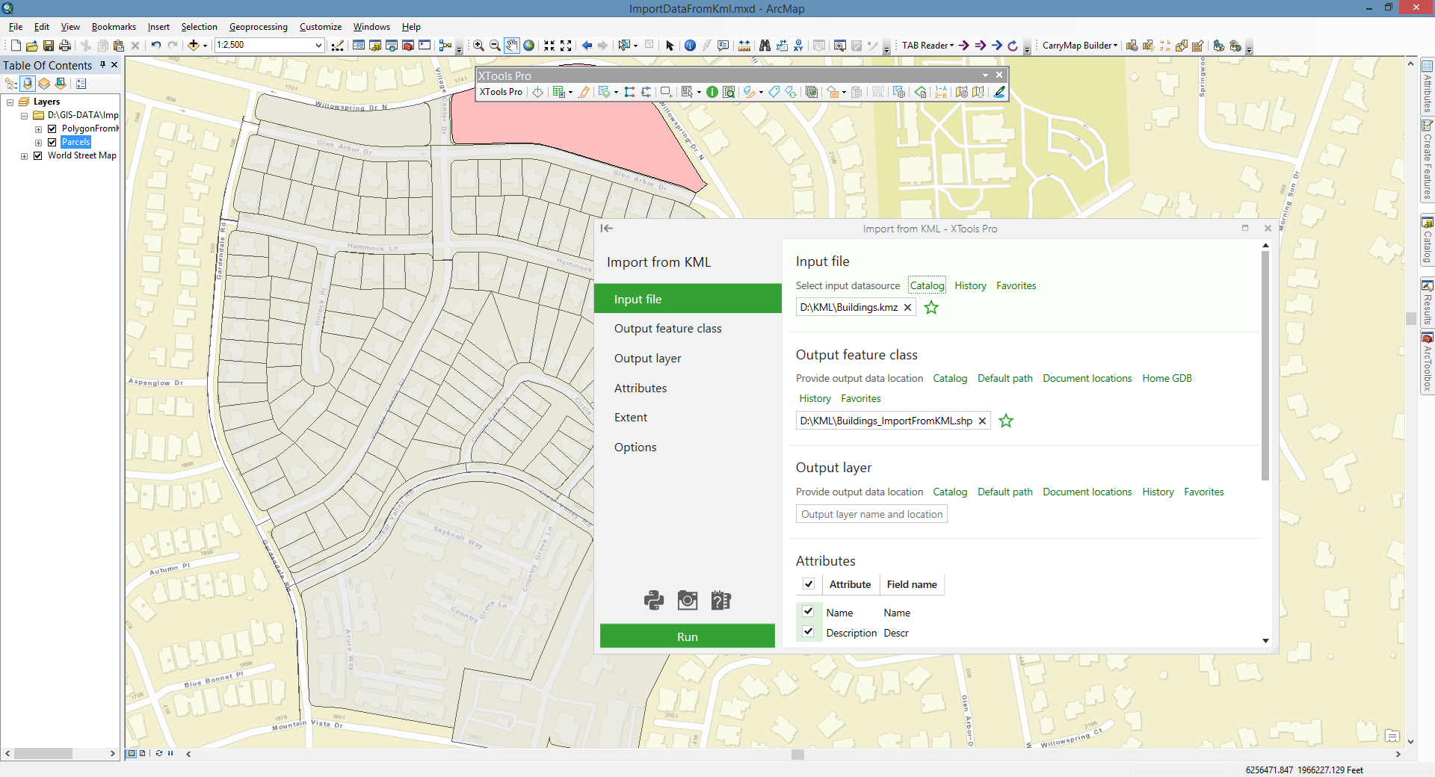Open the Bookmarks menu
This screenshot has width=1435, height=777.
pyautogui.click(x=114, y=27)
